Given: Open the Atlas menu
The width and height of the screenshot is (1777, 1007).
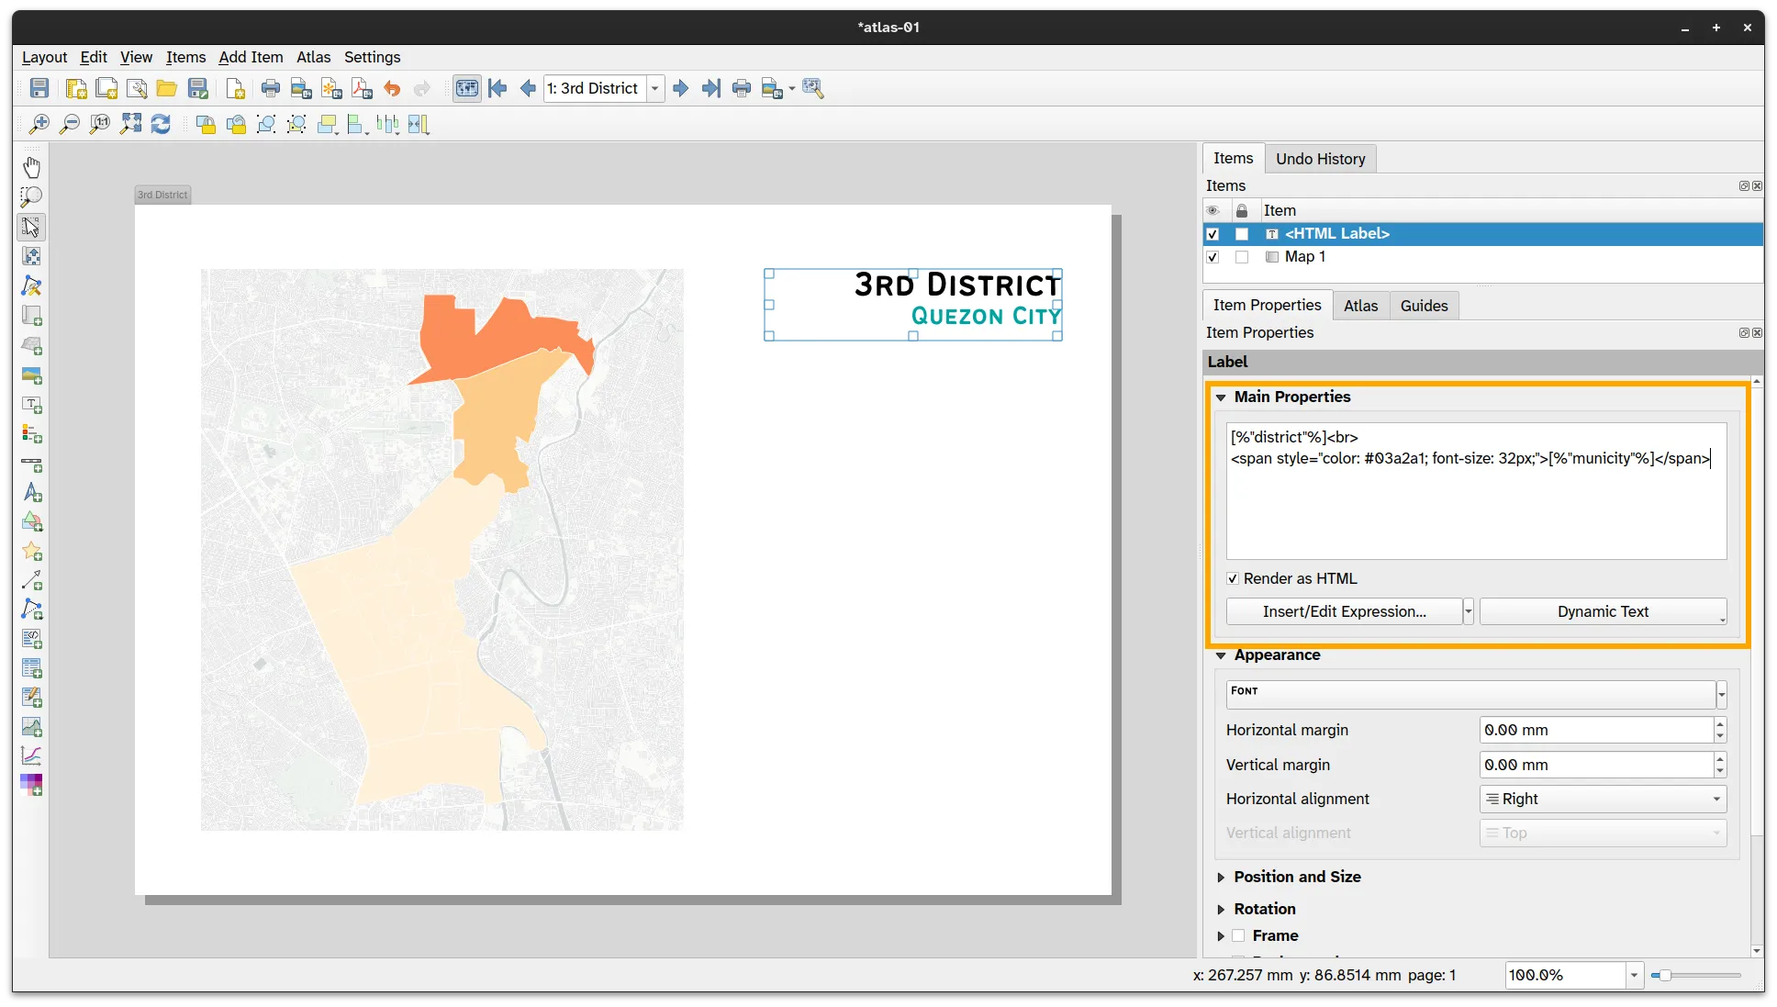Looking at the screenshot, I should 313,57.
